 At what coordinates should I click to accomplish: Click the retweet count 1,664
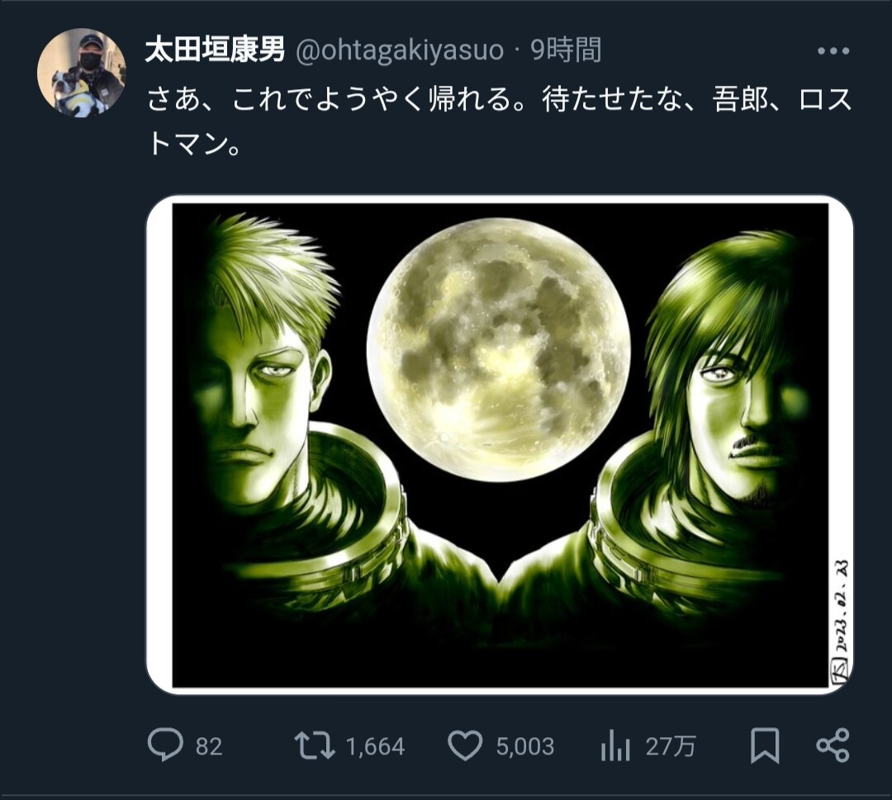(x=375, y=747)
